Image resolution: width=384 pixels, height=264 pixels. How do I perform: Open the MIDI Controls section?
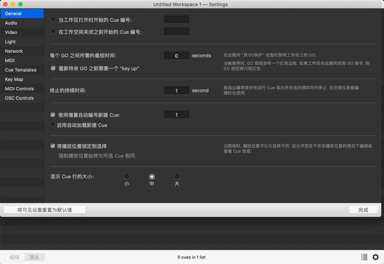[18, 89]
